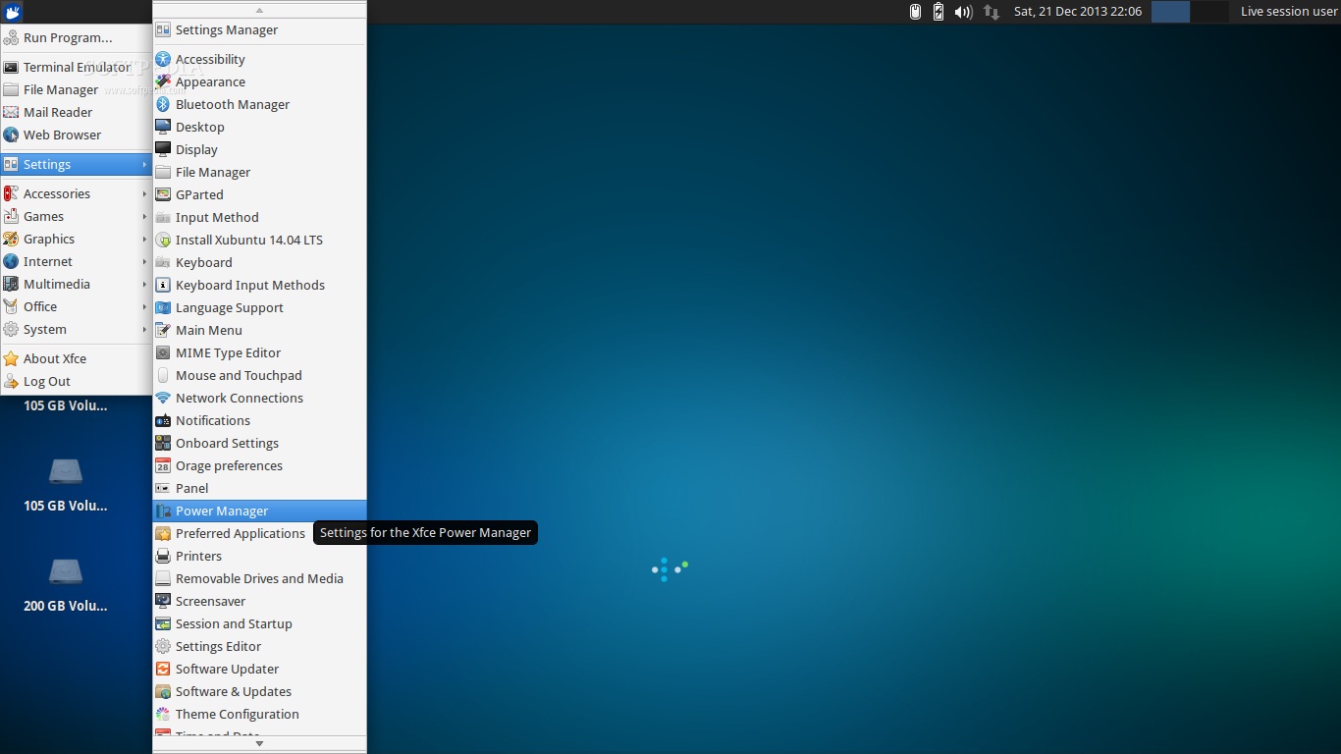This screenshot has height=754, width=1341.
Task: Click the Printers icon
Action: click(163, 556)
